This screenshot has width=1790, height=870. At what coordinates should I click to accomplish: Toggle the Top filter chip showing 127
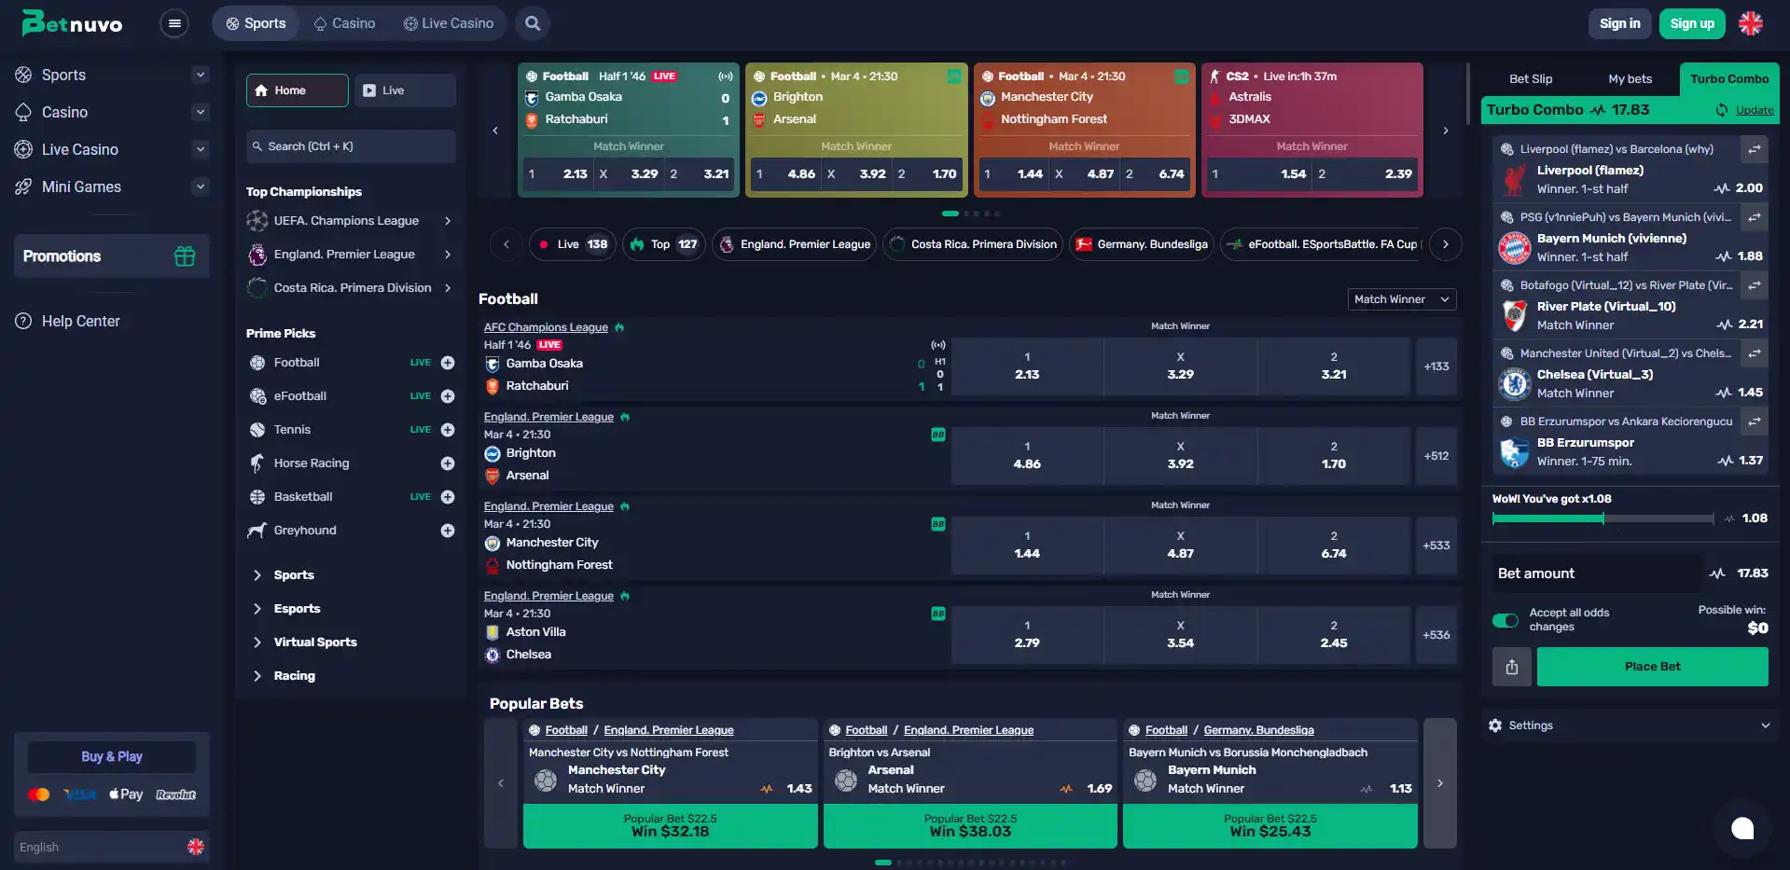[x=664, y=244]
